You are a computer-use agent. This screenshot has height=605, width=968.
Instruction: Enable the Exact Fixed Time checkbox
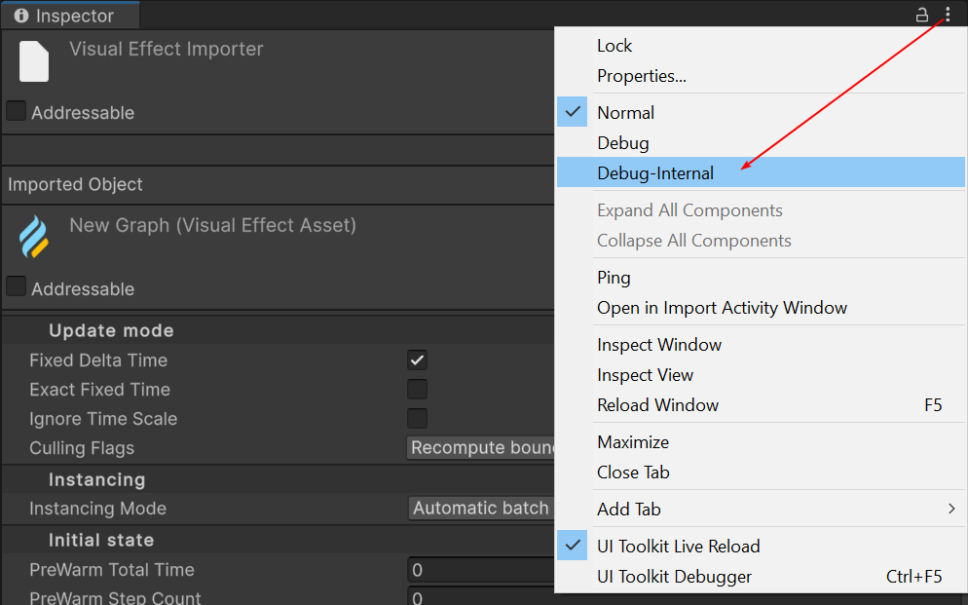coord(417,390)
